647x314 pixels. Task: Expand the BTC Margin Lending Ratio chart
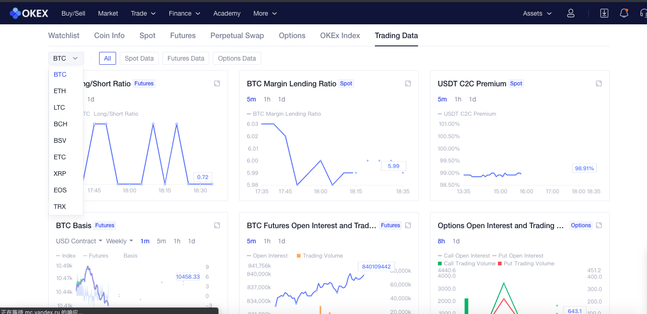(408, 84)
